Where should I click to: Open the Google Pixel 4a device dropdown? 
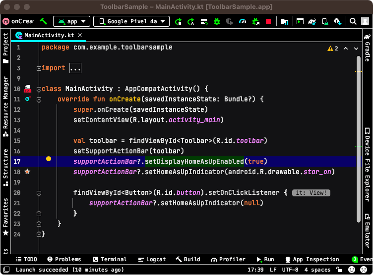click(x=131, y=21)
